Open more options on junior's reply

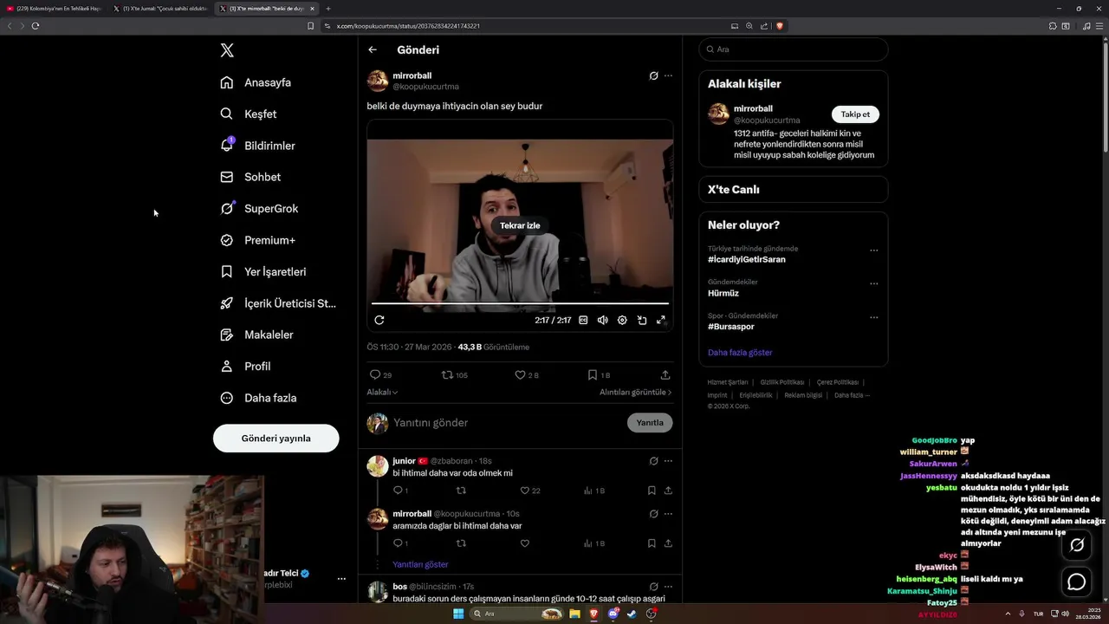point(668,461)
